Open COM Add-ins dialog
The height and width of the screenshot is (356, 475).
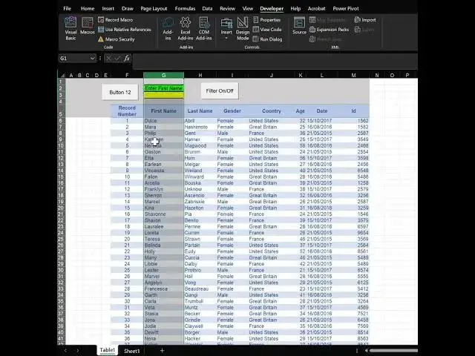pos(203,28)
